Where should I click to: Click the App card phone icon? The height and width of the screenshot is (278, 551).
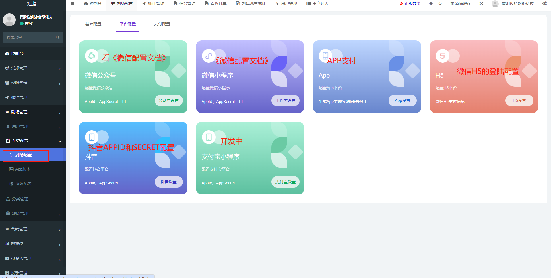click(325, 56)
